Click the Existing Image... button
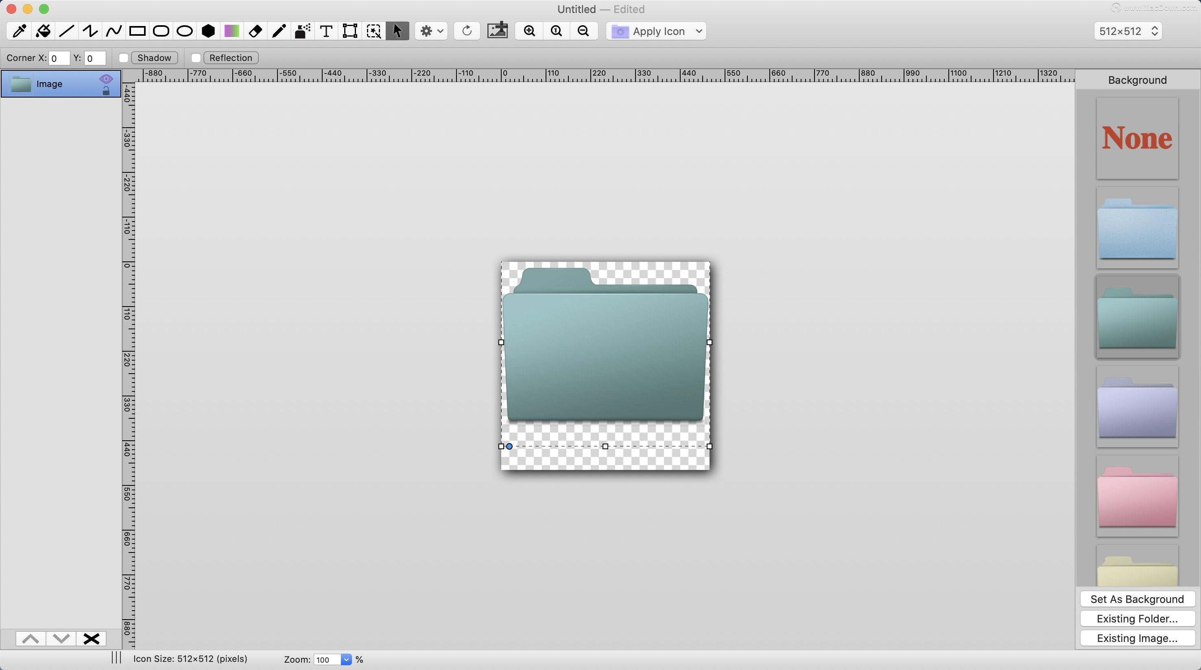 tap(1137, 638)
